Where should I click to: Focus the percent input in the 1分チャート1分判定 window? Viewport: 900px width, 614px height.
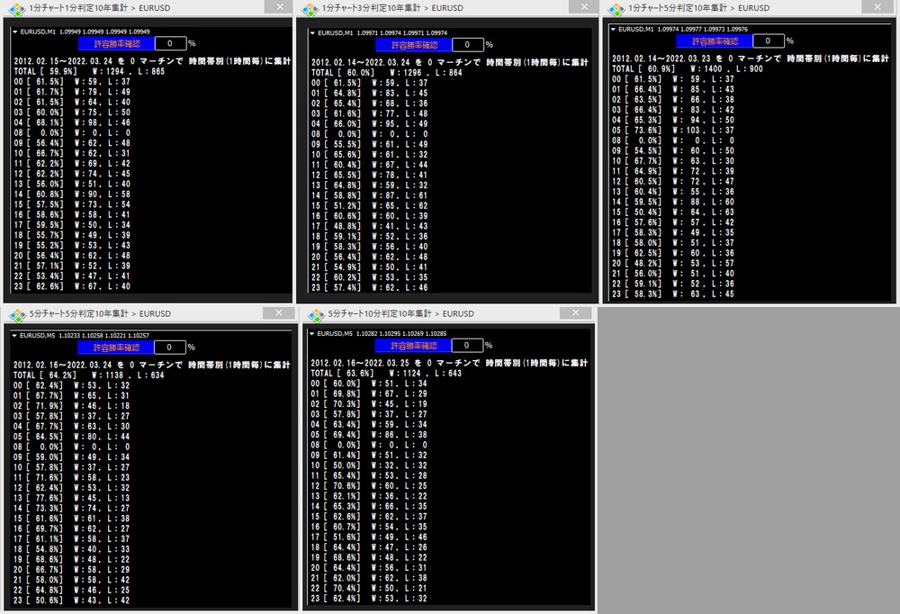pos(170,43)
